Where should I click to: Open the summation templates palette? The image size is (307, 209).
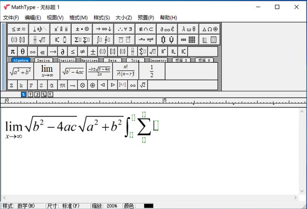coord(82,40)
